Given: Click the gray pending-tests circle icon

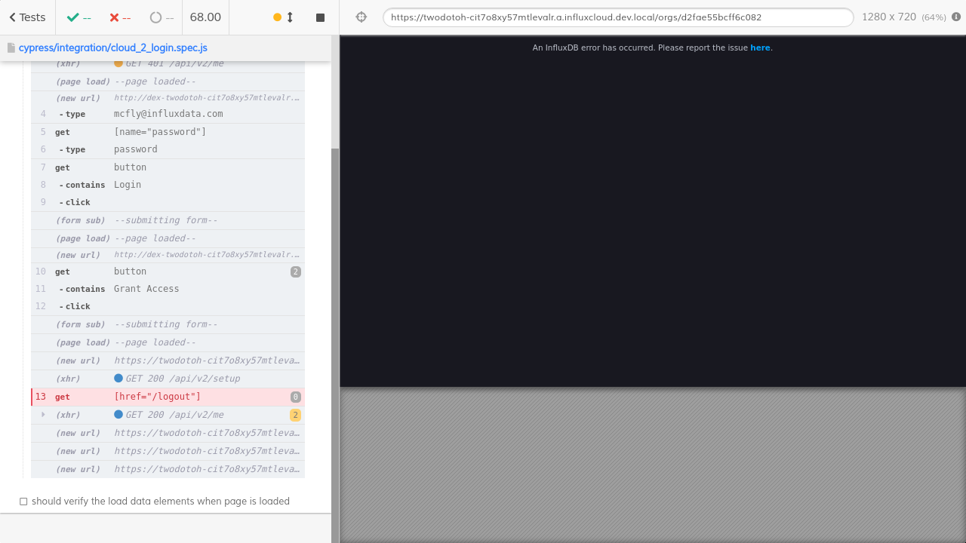Looking at the screenshot, I should [155, 17].
